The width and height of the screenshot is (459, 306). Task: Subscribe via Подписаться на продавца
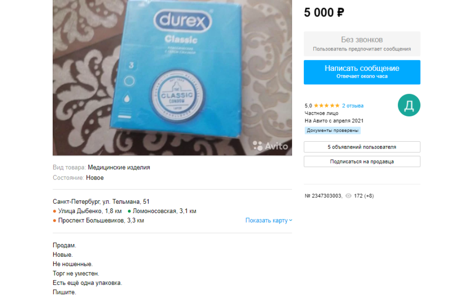[362, 162]
